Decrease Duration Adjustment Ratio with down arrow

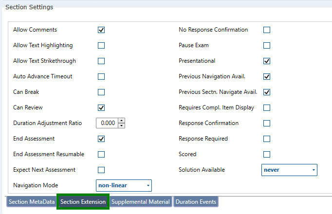coord(121,125)
